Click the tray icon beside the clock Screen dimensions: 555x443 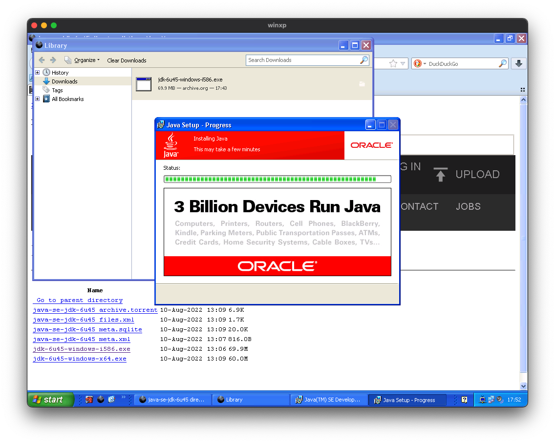500,400
